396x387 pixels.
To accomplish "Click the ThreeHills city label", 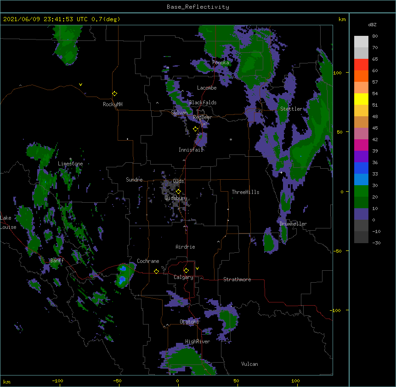I will pyautogui.click(x=245, y=192).
